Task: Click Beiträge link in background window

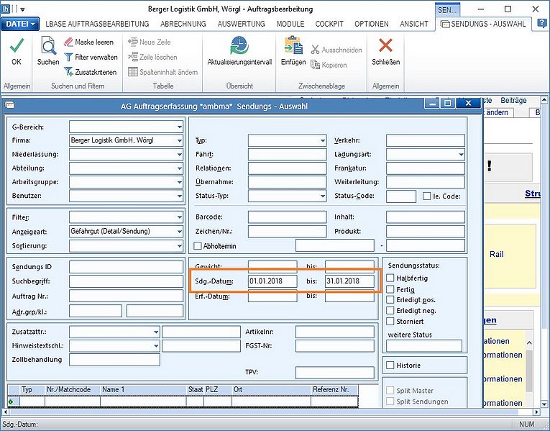Action: (513, 101)
